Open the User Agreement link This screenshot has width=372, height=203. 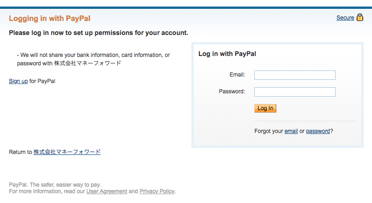click(107, 191)
